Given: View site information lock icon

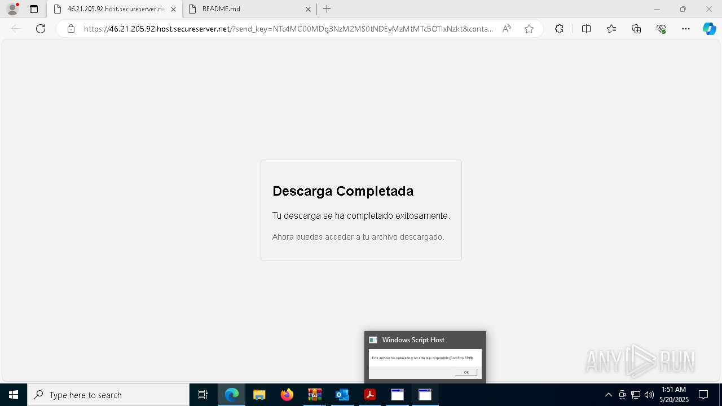Looking at the screenshot, I should 71,29.
